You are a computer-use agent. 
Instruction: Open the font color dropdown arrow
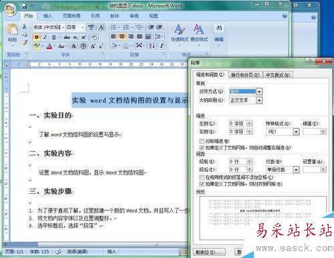(x=55, y=46)
